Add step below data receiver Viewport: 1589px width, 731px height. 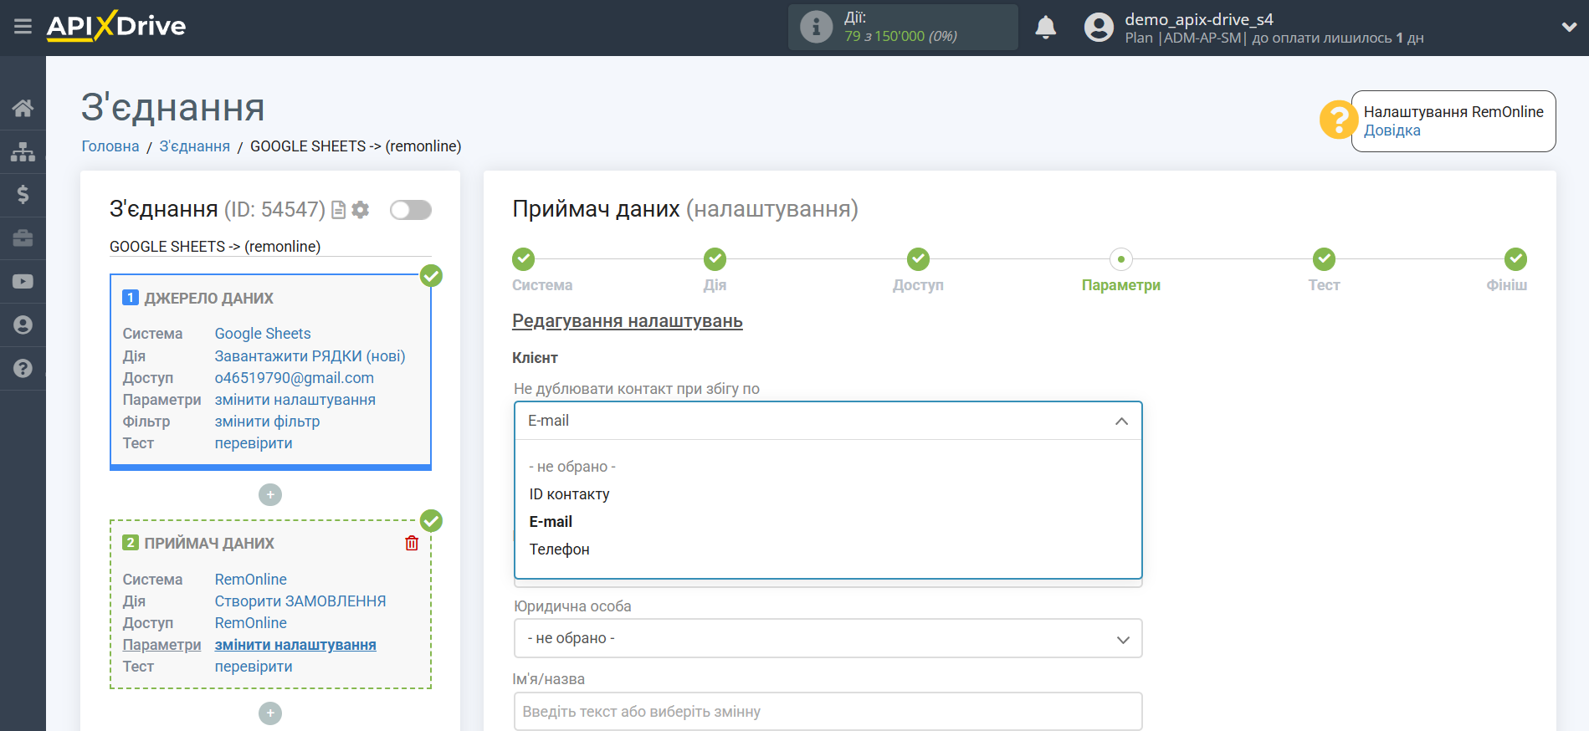pos(269,713)
